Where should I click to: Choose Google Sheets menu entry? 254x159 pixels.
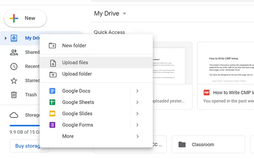pos(96,102)
